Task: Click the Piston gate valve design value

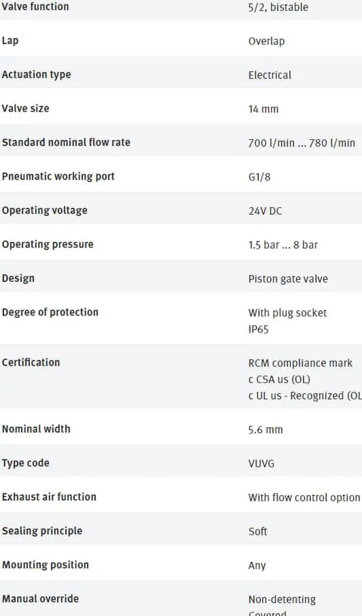Action: 288,279
